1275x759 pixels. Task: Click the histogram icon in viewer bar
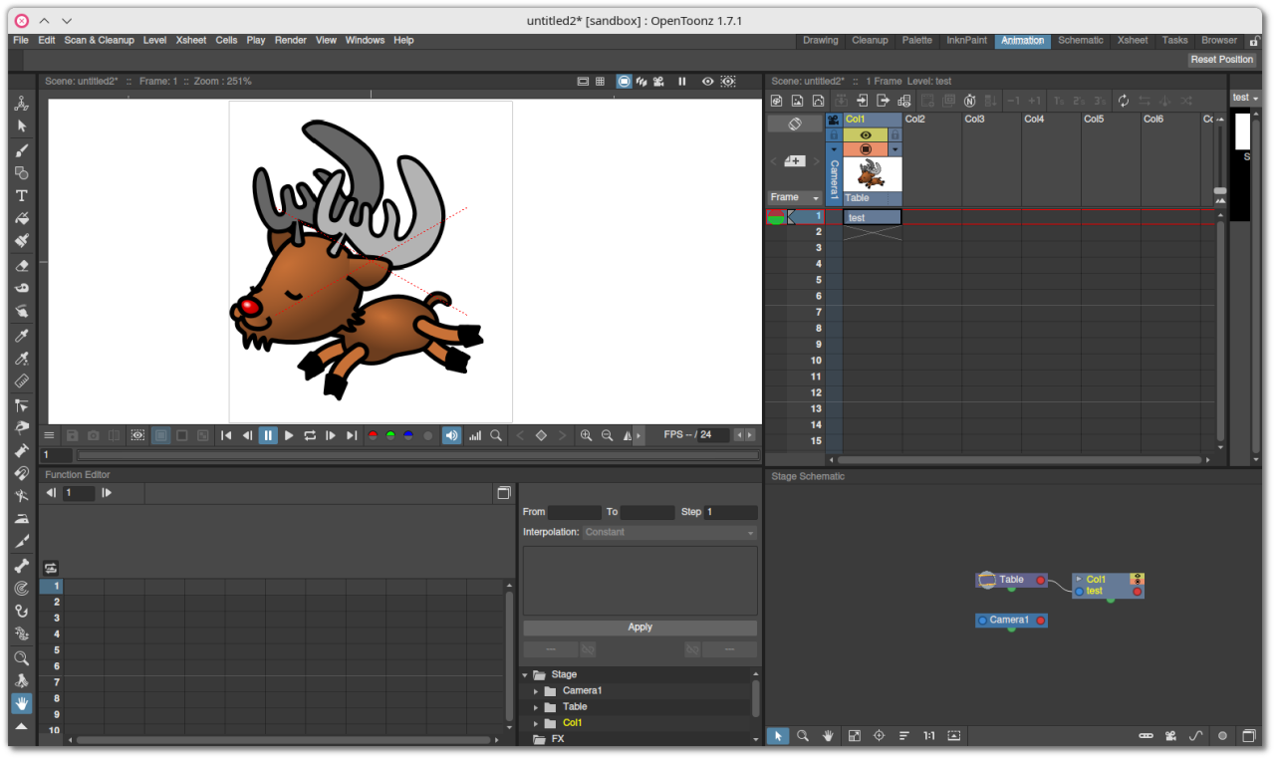(x=475, y=435)
